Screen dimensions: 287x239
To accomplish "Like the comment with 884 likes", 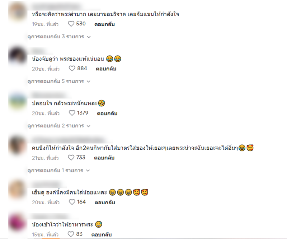I will pyautogui.click(x=72, y=68).
